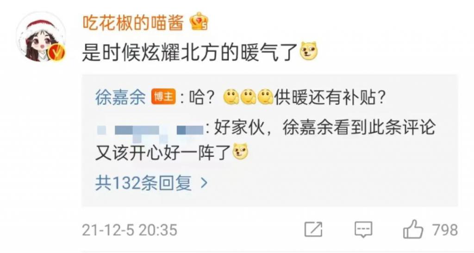
Task: Click the orange verified V badge
Action: [x=57, y=52]
